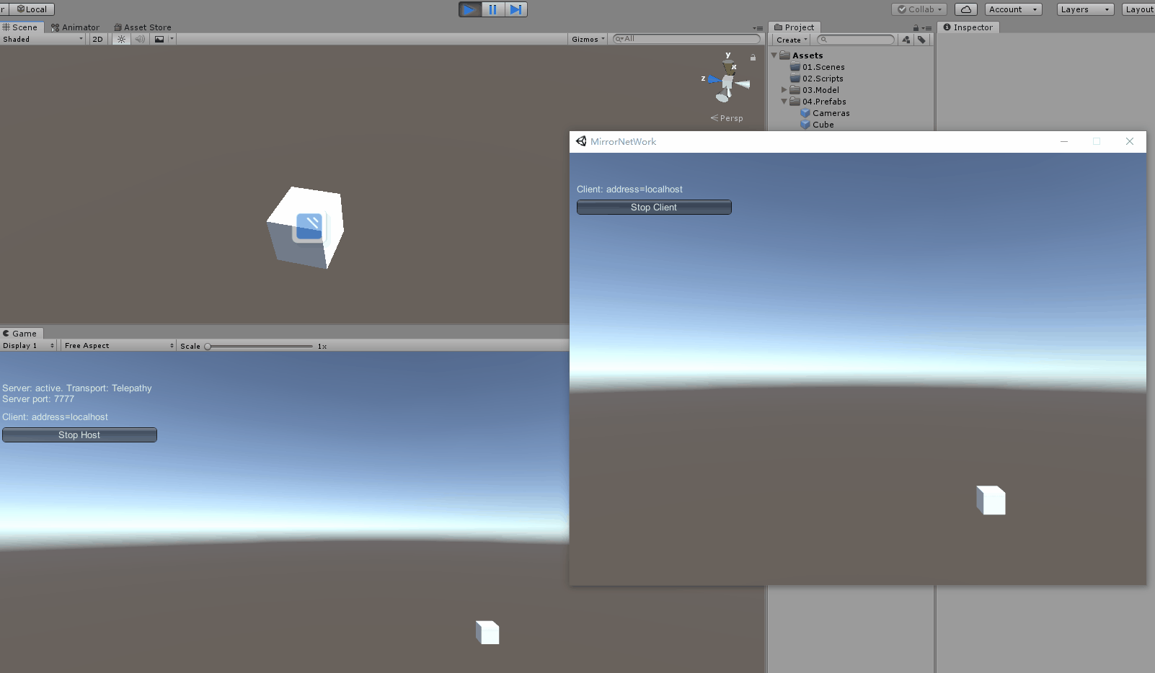This screenshot has width=1155, height=673.
Task: Click the search by type icon
Action: pos(906,40)
